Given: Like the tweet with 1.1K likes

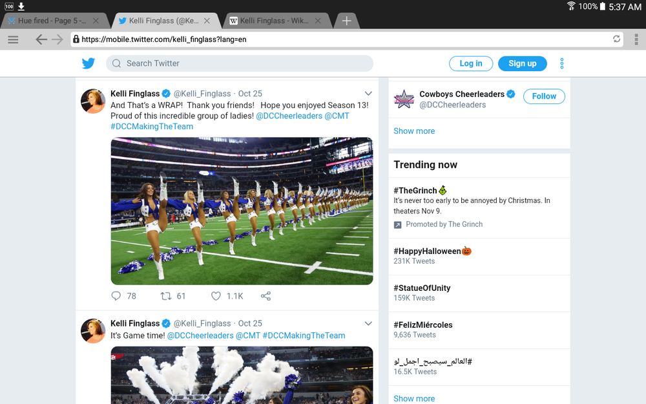Looking at the screenshot, I should (216, 296).
